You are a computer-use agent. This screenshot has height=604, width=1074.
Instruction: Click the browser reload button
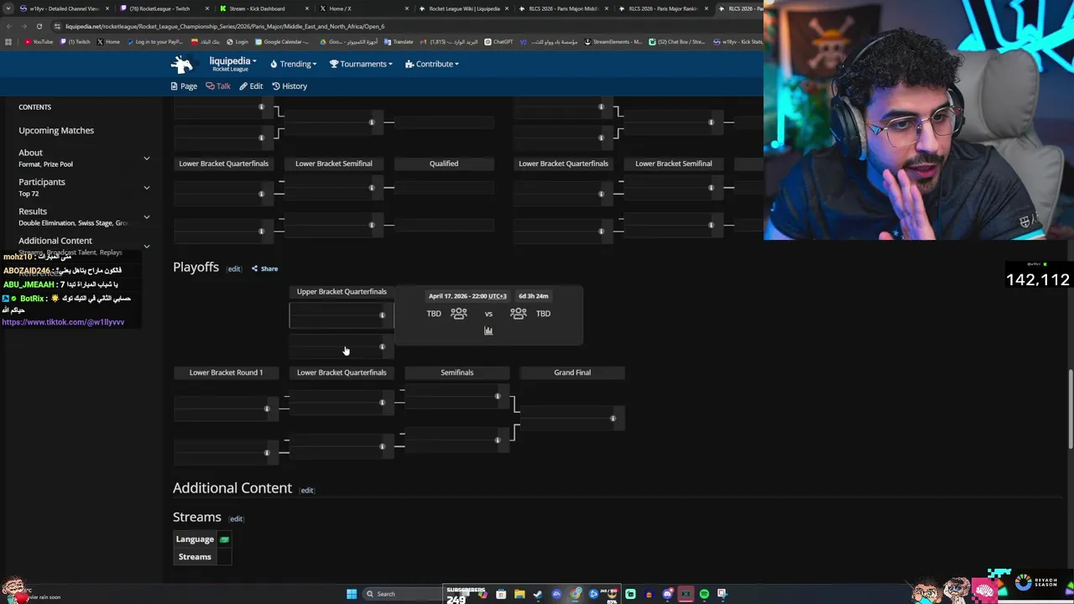pos(39,26)
